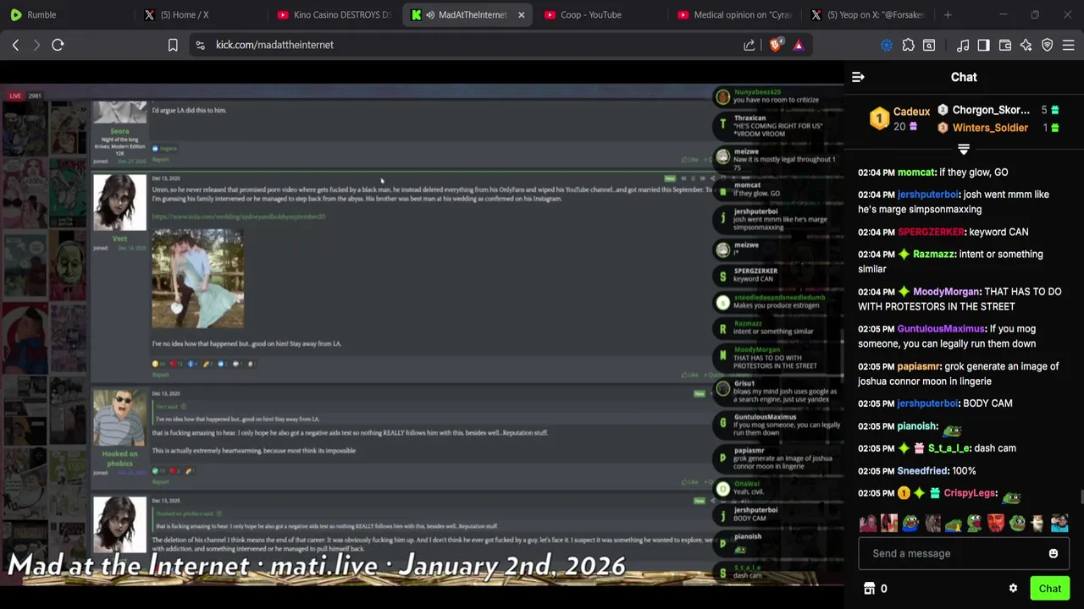Image resolution: width=1084 pixels, height=609 pixels.
Task: Click the Chat panel header title
Action: coord(964,77)
